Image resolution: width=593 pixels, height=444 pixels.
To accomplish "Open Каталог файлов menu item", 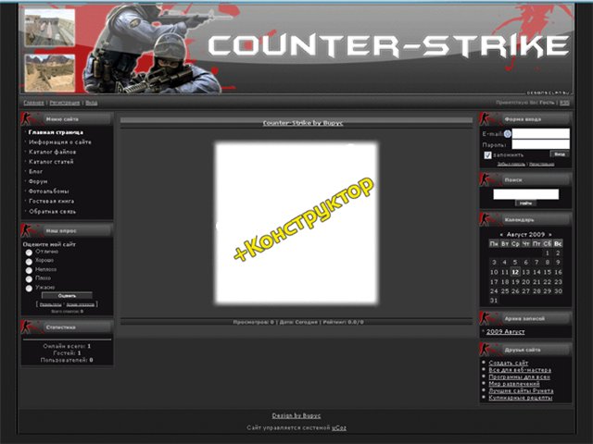I will click(53, 152).
